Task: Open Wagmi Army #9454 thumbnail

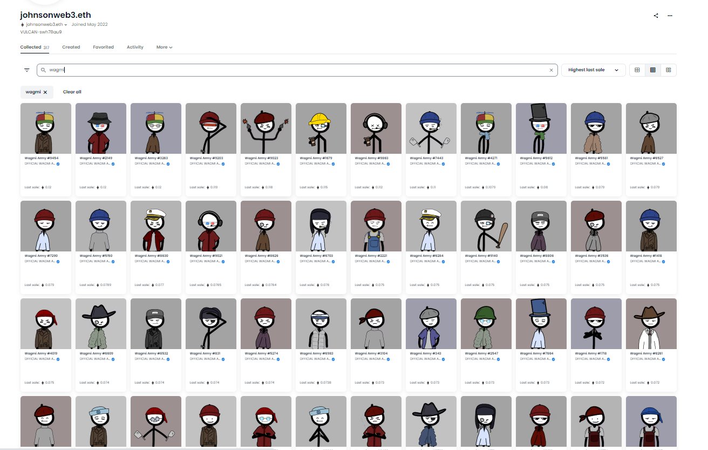Action: pyautogui.click(x=46, y=128)
